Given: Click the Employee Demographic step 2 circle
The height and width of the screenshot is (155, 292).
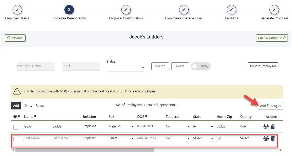Looking at the screenshot, I should coord(69,10).
